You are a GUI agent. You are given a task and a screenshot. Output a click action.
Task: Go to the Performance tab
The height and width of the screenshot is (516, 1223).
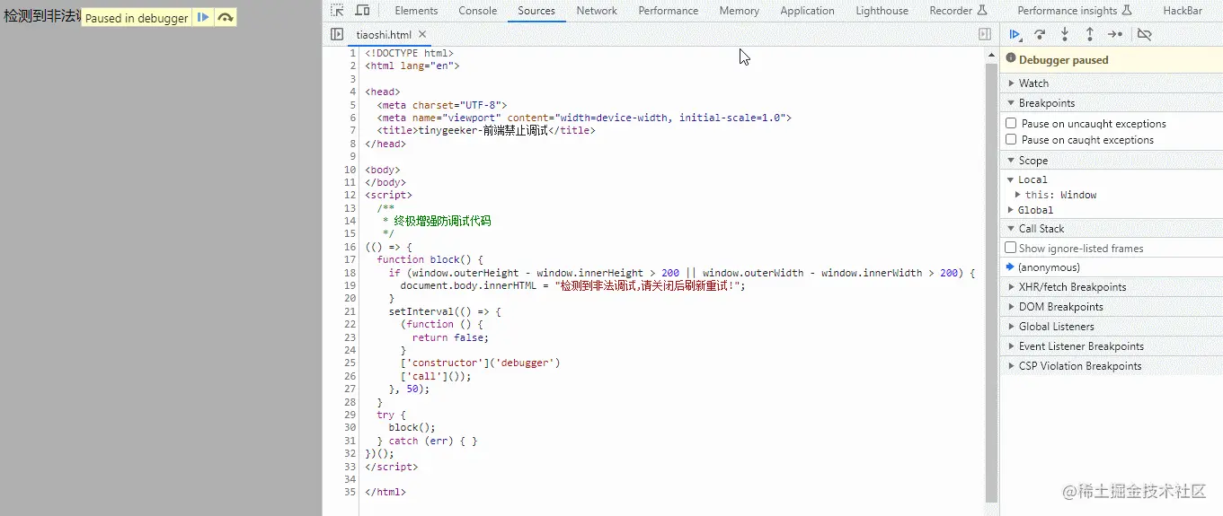(x=669, y=11)
